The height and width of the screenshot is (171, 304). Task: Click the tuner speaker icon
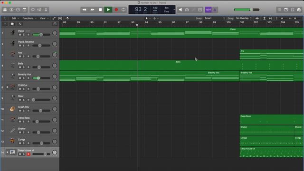(180, 9)
